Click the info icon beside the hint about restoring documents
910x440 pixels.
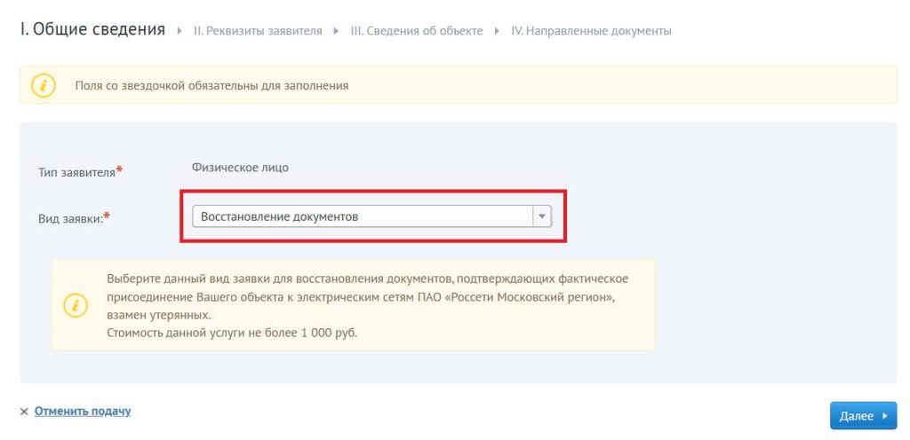(76, 305)
